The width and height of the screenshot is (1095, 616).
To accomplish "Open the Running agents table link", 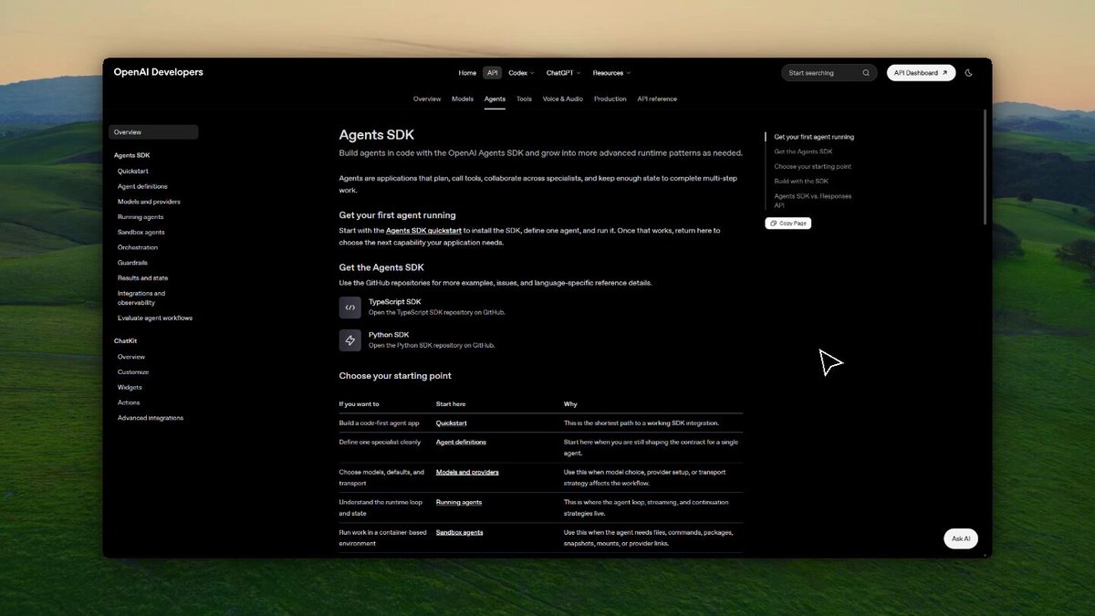I will pos(459,502).
